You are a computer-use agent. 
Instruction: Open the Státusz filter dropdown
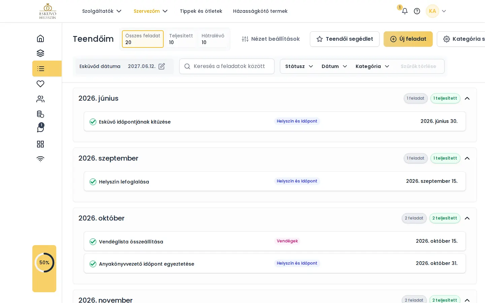point(299,66)
